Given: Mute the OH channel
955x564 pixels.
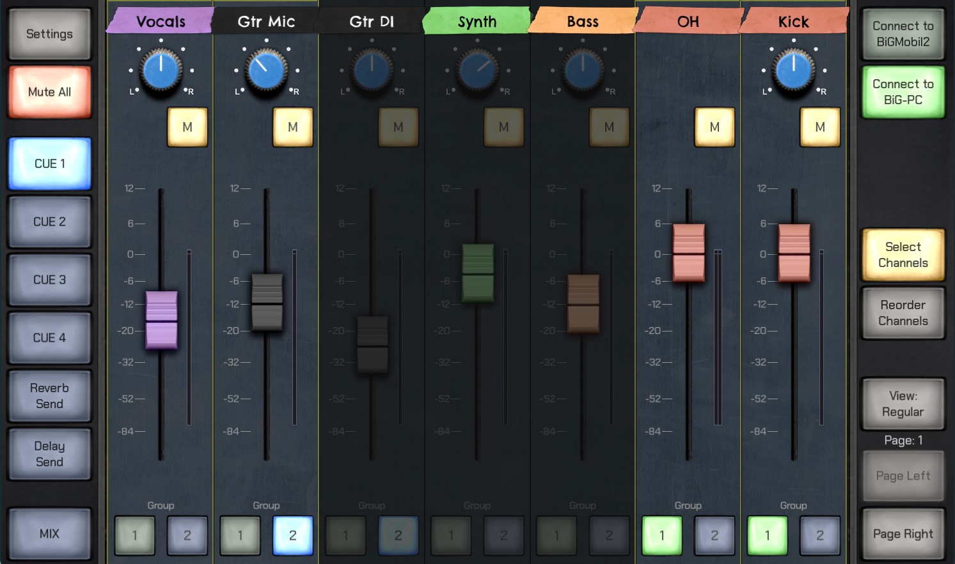Looking at the screenshot, I should (x=714, y=127).
